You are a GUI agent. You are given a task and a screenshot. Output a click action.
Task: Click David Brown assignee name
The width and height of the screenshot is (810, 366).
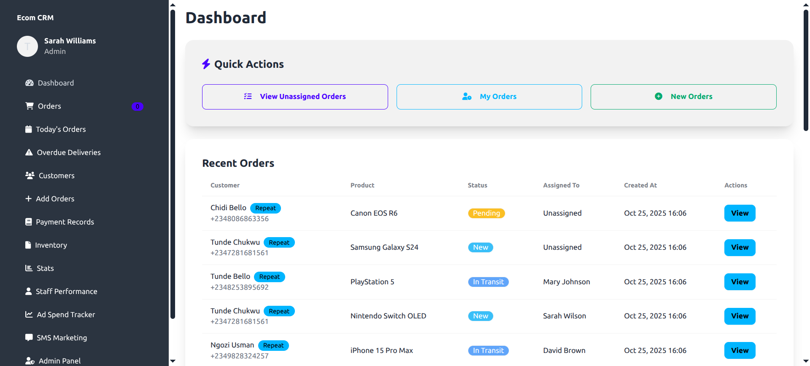click(x=564, y=350)
